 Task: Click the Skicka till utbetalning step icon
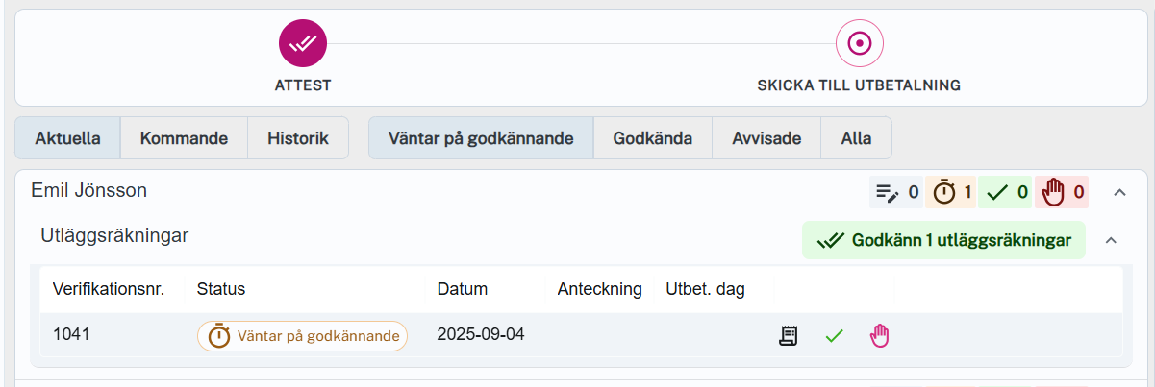[859, 43]
